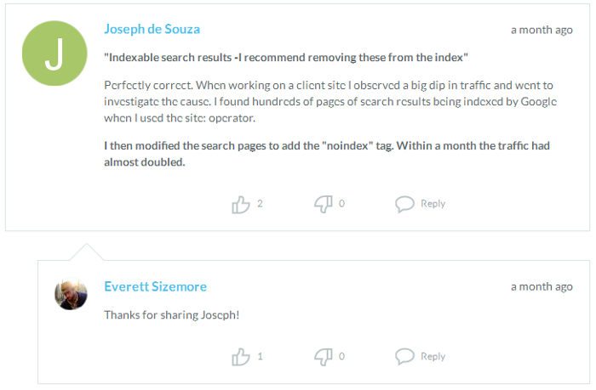Click the timestamp on Joseph de Souza's comment
596x390 pixels.
(x=542, y=30)
